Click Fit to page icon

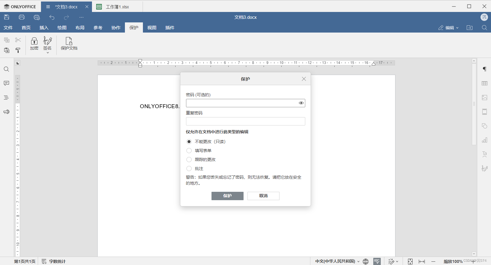click(410, 261)
